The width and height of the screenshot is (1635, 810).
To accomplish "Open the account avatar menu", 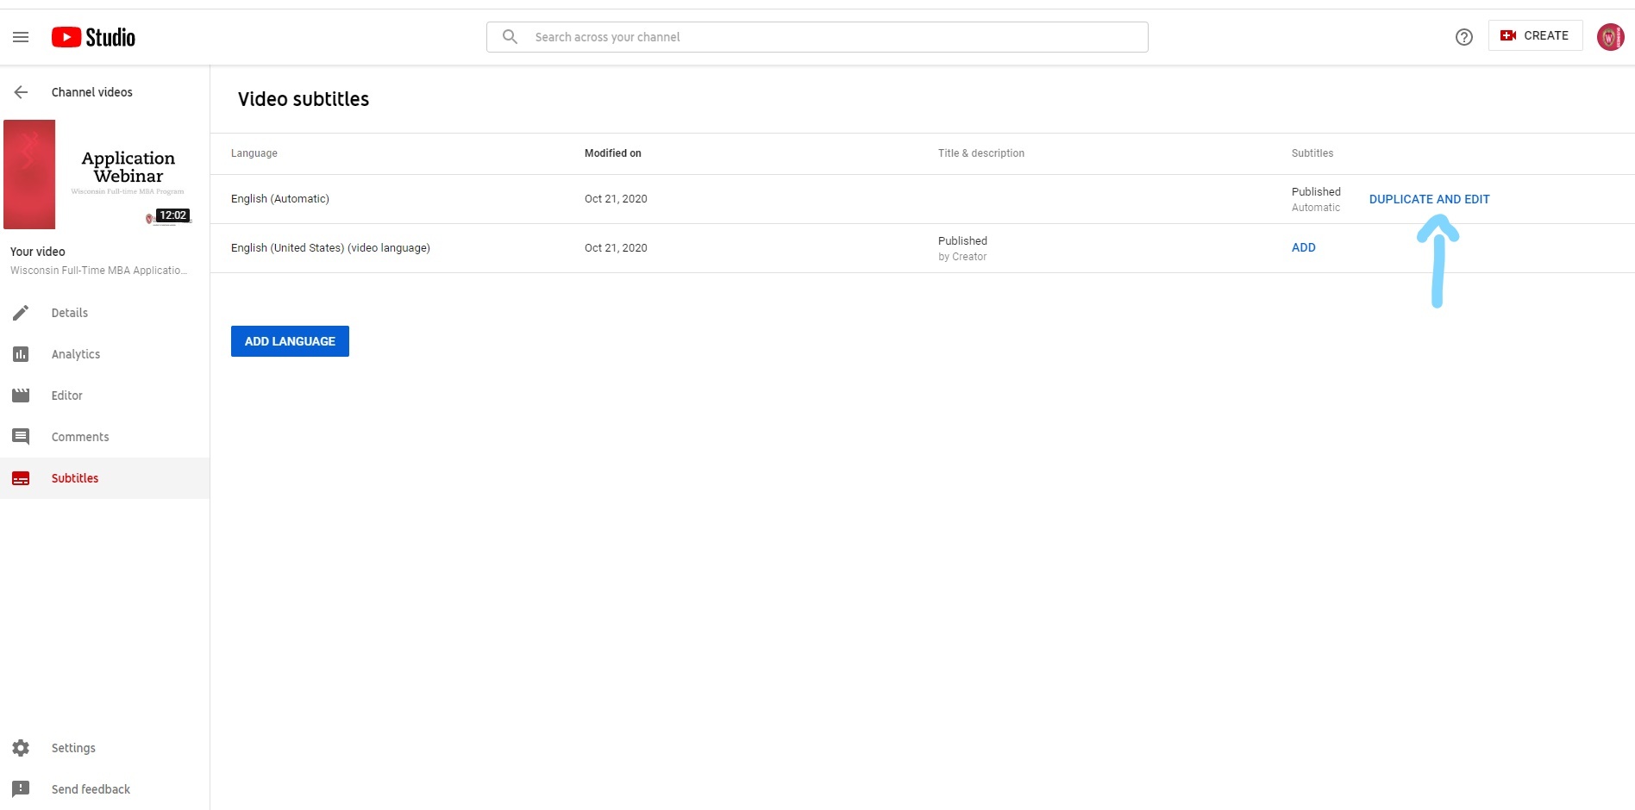I will pyautogui.click(x=1610, y=37).
